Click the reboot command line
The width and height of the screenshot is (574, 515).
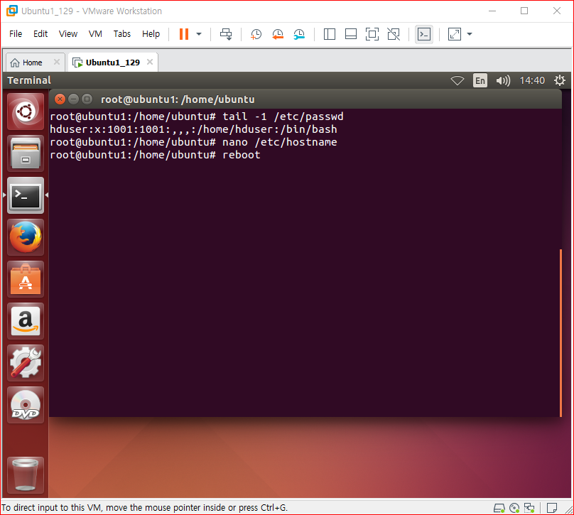point(155,155)
